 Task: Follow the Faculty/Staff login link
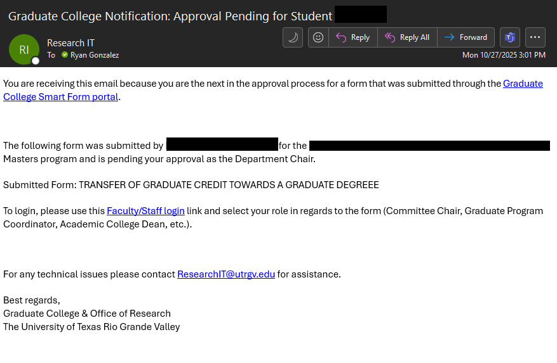145,211
